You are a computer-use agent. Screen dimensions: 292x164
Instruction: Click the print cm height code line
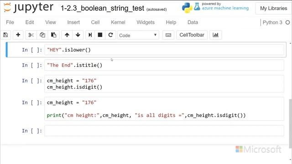[x=146, y=115]
